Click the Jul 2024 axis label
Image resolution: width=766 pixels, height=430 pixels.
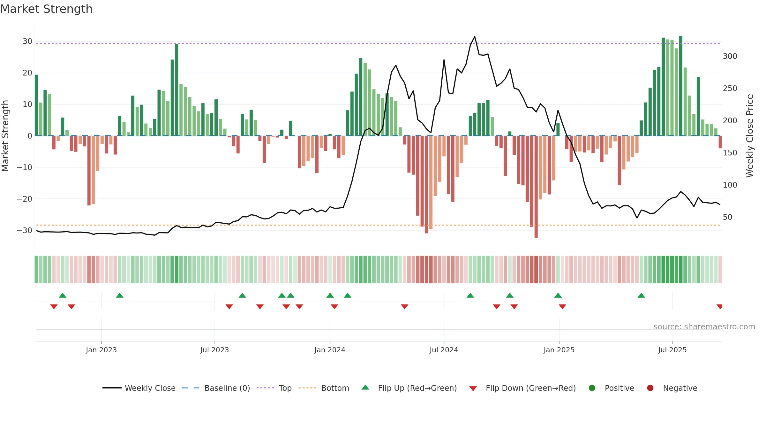coord(444,350)
